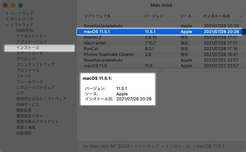This screenshot has height=152, width=246.
Task: Select 管理対象のクライアント in sidebar
Action: (37, 122)
